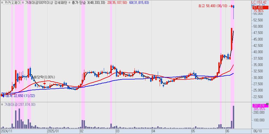Select the 거래대금(287,874,00) panel title
The image size is (269, 134).
click(x=20, y=104)
